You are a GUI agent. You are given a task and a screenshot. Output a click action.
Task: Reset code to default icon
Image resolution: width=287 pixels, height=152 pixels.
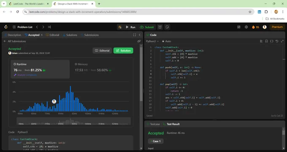click(x=277, y=41)
